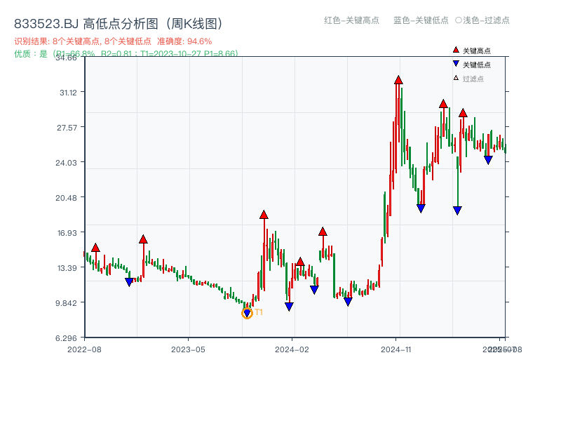This screenshot has width=561, height=421.
Task: Click the blue key-low marker below 10 in mid-2024
Action: 349,302
